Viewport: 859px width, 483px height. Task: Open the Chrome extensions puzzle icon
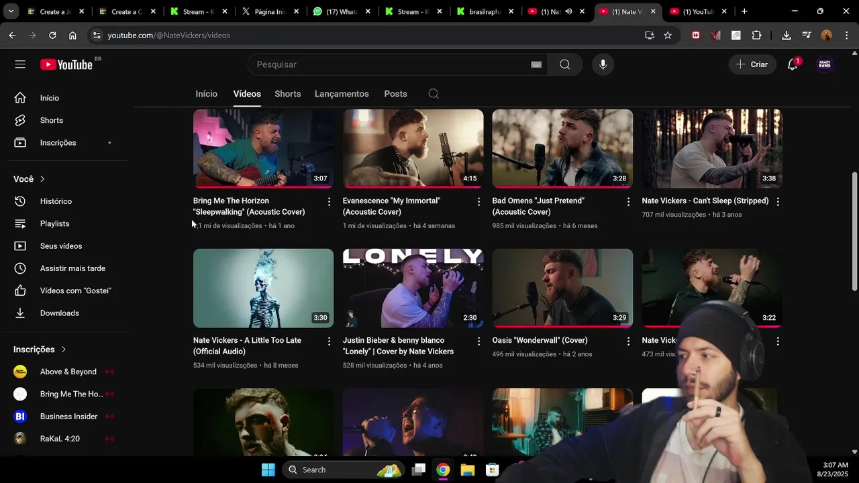(x=756, y=35)
